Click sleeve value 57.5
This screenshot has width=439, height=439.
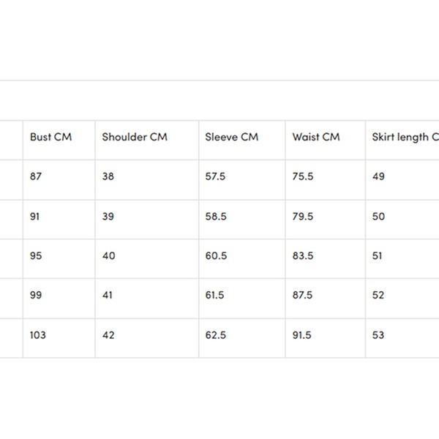point(216,177)
